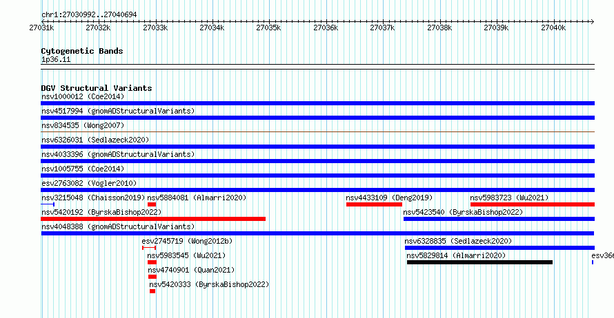Image resolution: width=614 pixels, height=318 pixels.
Task: Click the nsv834535 (Wong2007) label
Action: 83,125
